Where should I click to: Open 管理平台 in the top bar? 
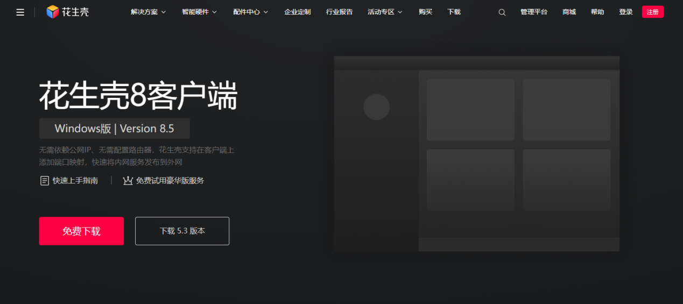coord(534,12)
